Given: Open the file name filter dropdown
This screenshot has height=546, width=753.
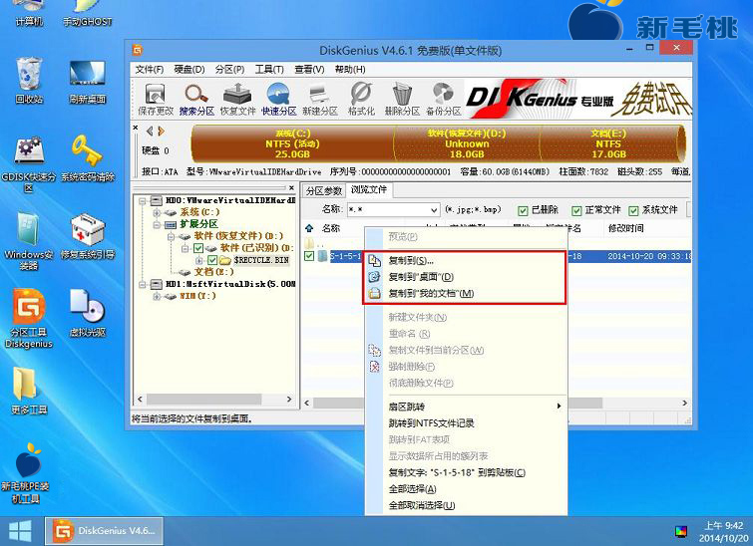Looking at the screenshot, I should tap(434, 210).
